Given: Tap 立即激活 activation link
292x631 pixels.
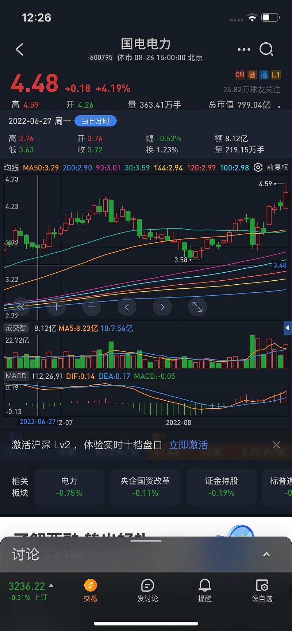Looking at the screenshot, I should [x=188, y=445].
